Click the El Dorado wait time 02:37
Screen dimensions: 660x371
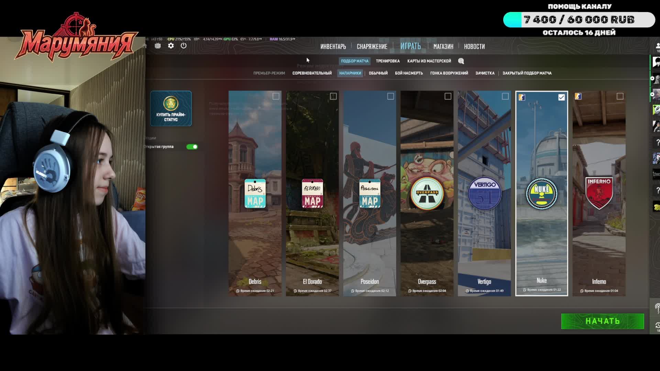coord(312,291)
